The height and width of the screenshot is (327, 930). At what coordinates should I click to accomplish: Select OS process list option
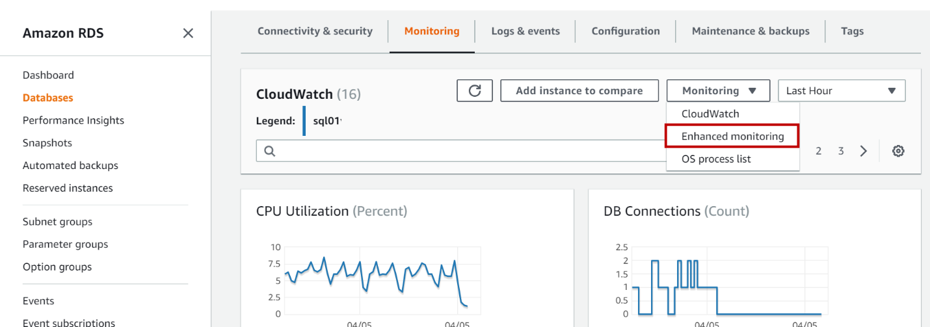pyautogui.click(x=716, y=159)
